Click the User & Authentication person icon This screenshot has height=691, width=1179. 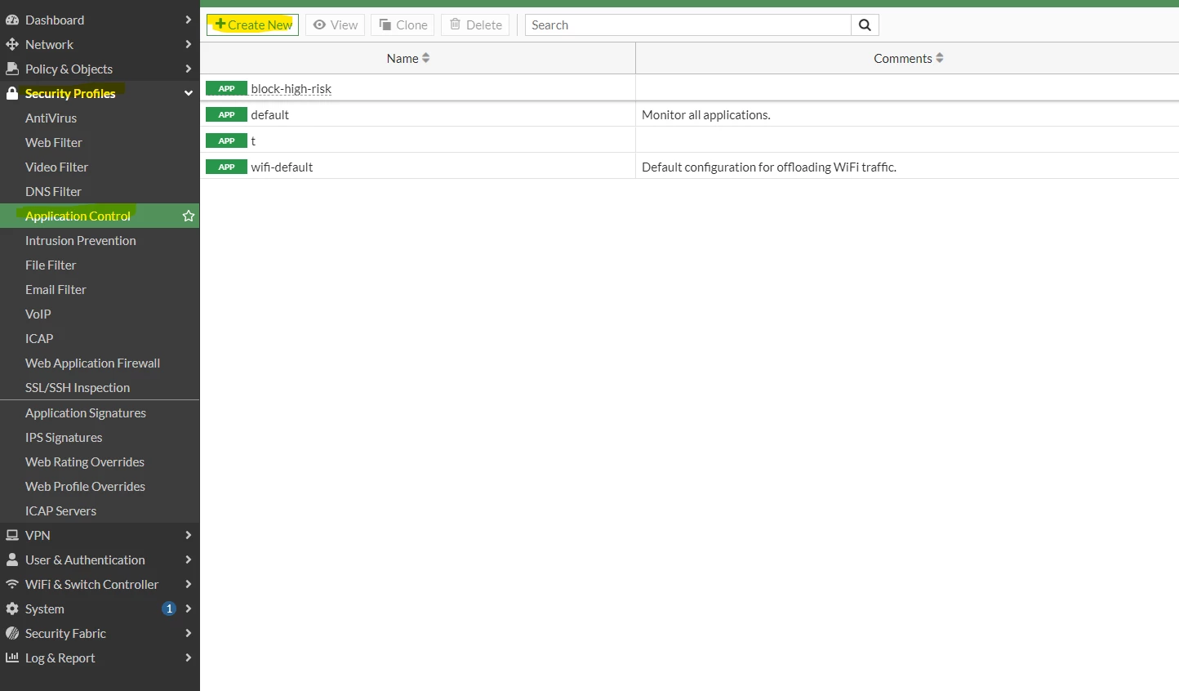(12, 559)
